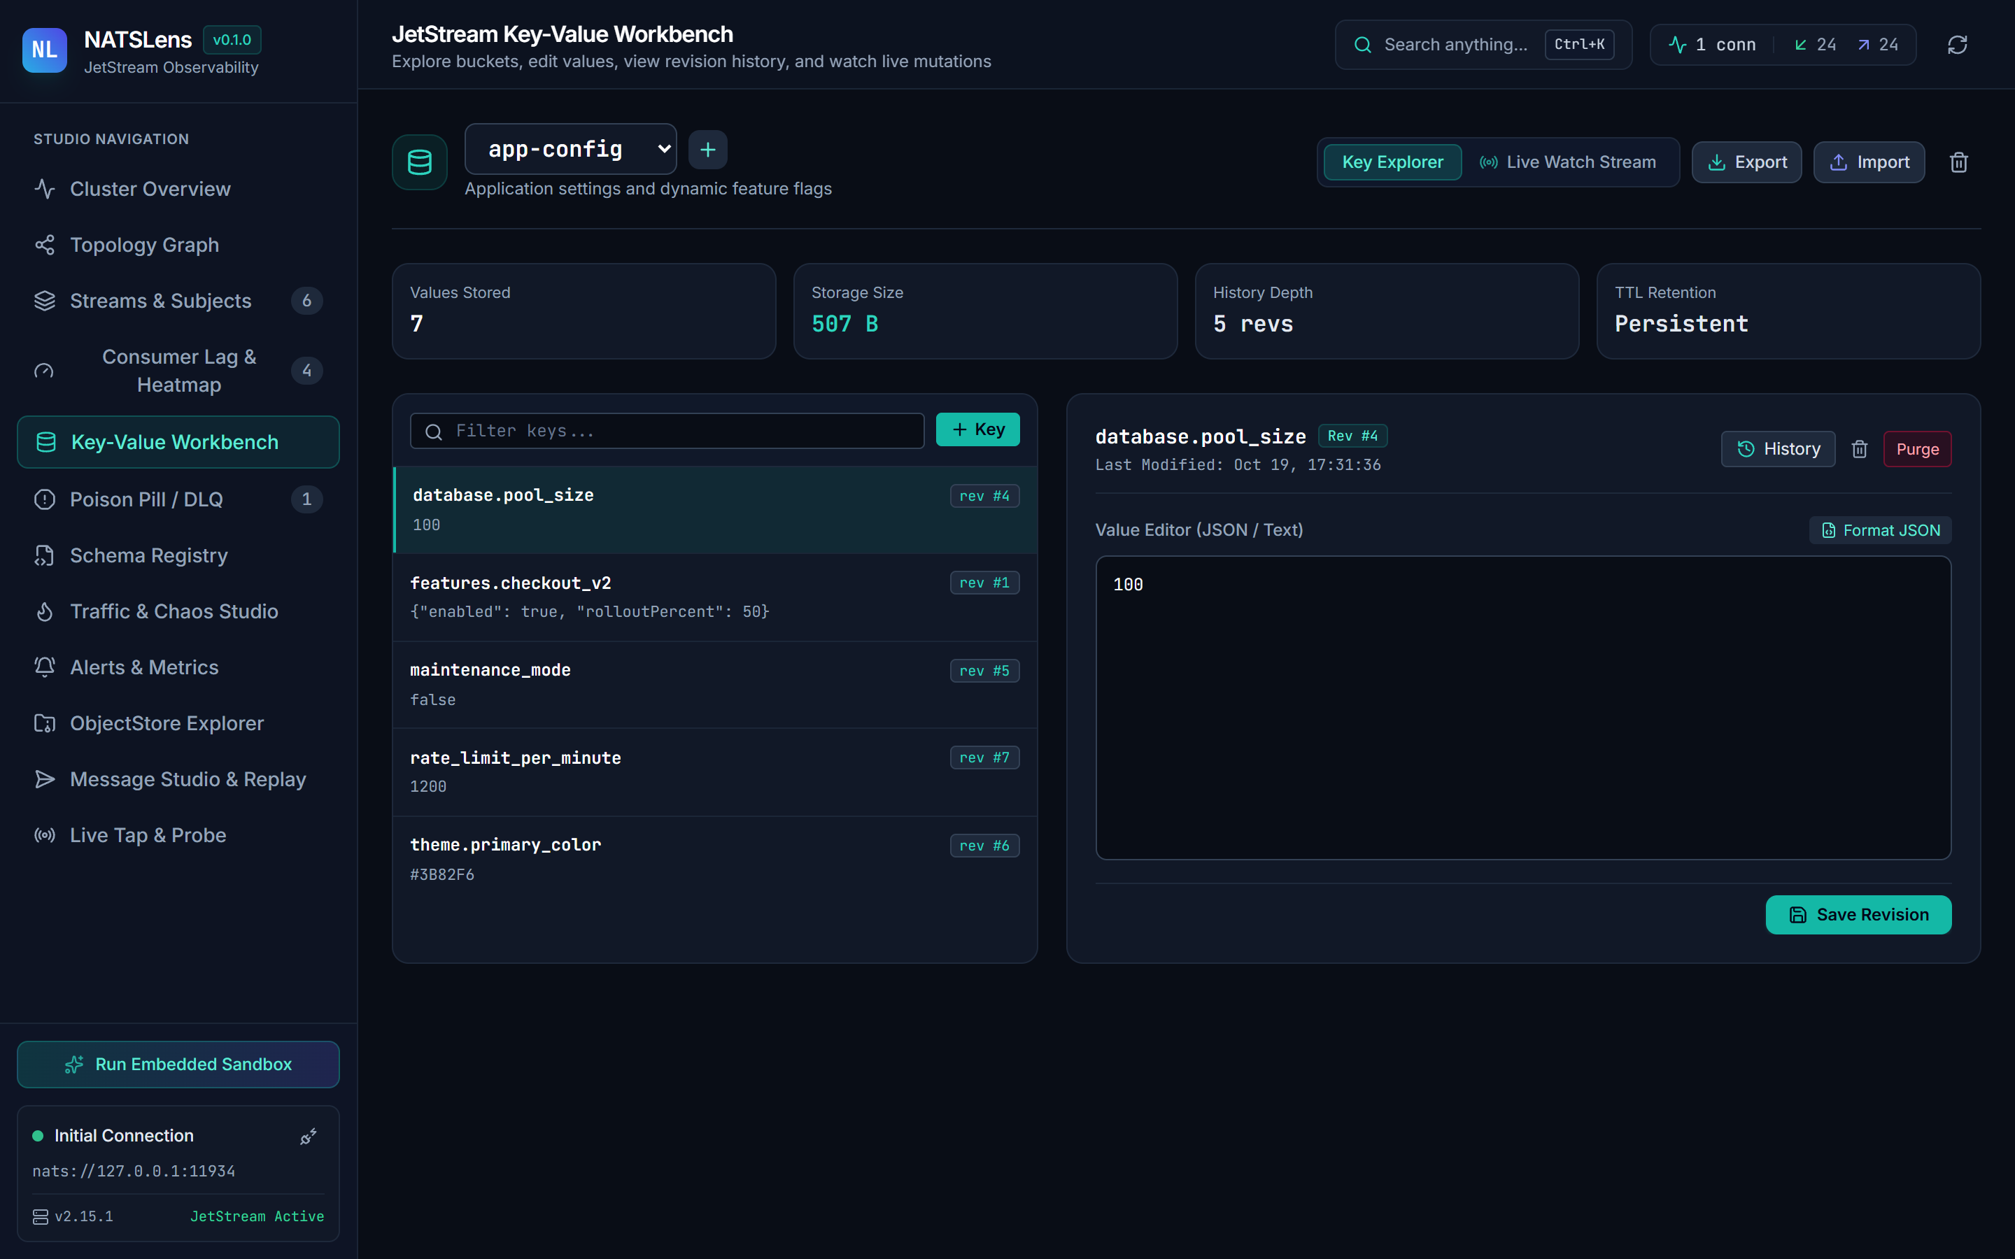Click the Filter keys input
Viewport: 2015px width, 1259px height.
667,430
